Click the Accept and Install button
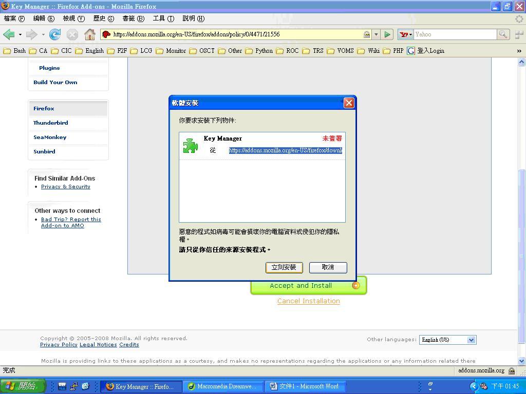This screenshot has width=526, height=394. pos(308,286)
